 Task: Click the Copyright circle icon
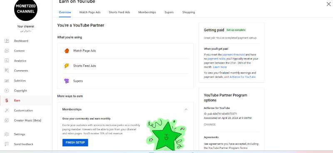coord(7,91)
